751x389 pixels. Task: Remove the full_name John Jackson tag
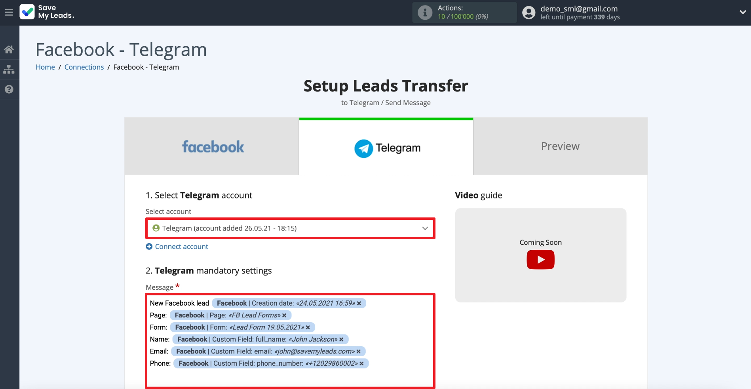click(x=341, y=340)
